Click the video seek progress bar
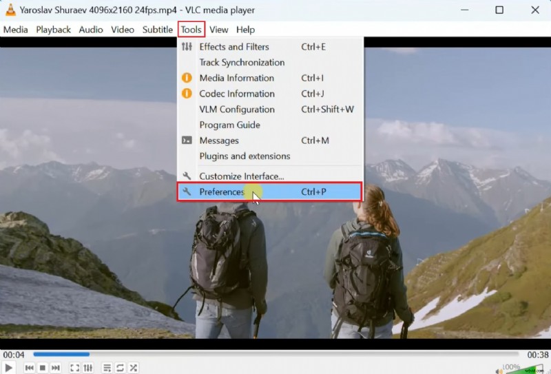551x374 pixels. tap(275, 355)
